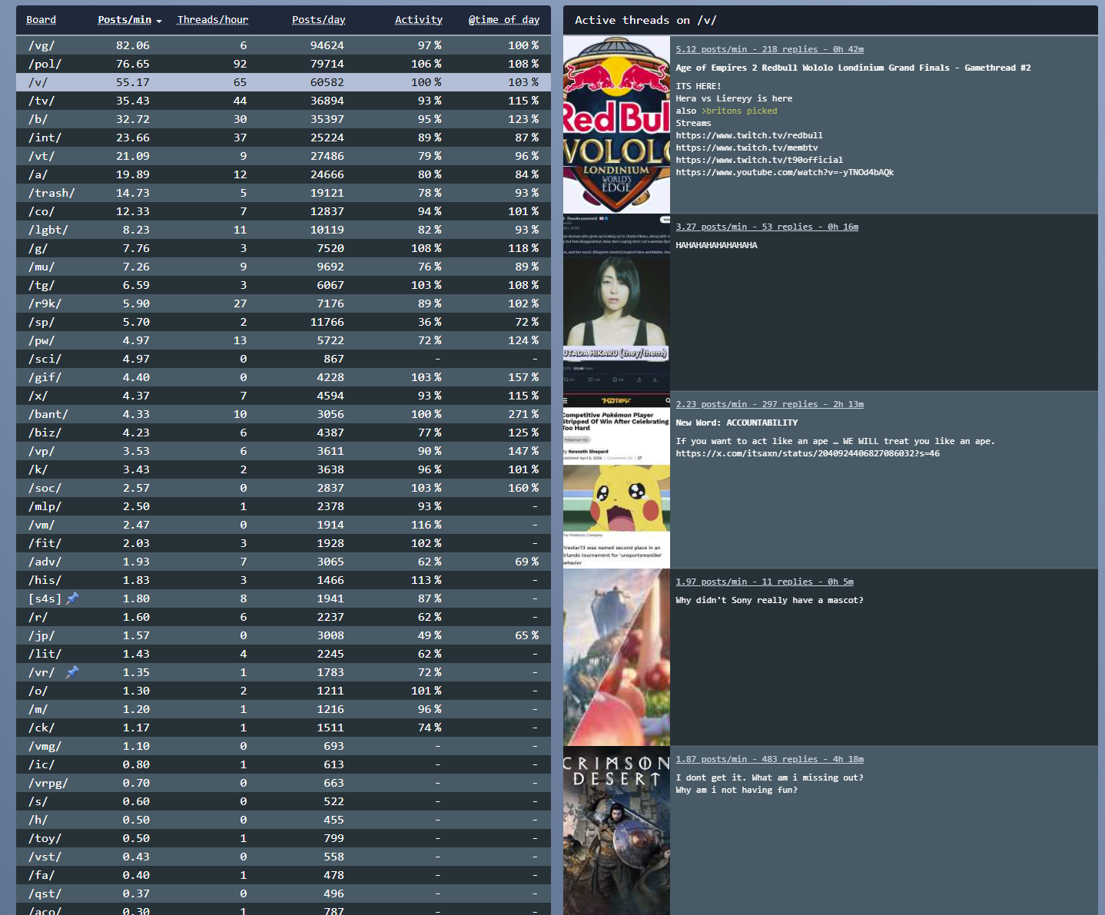Select the /vr/ board name

[41, 672]
